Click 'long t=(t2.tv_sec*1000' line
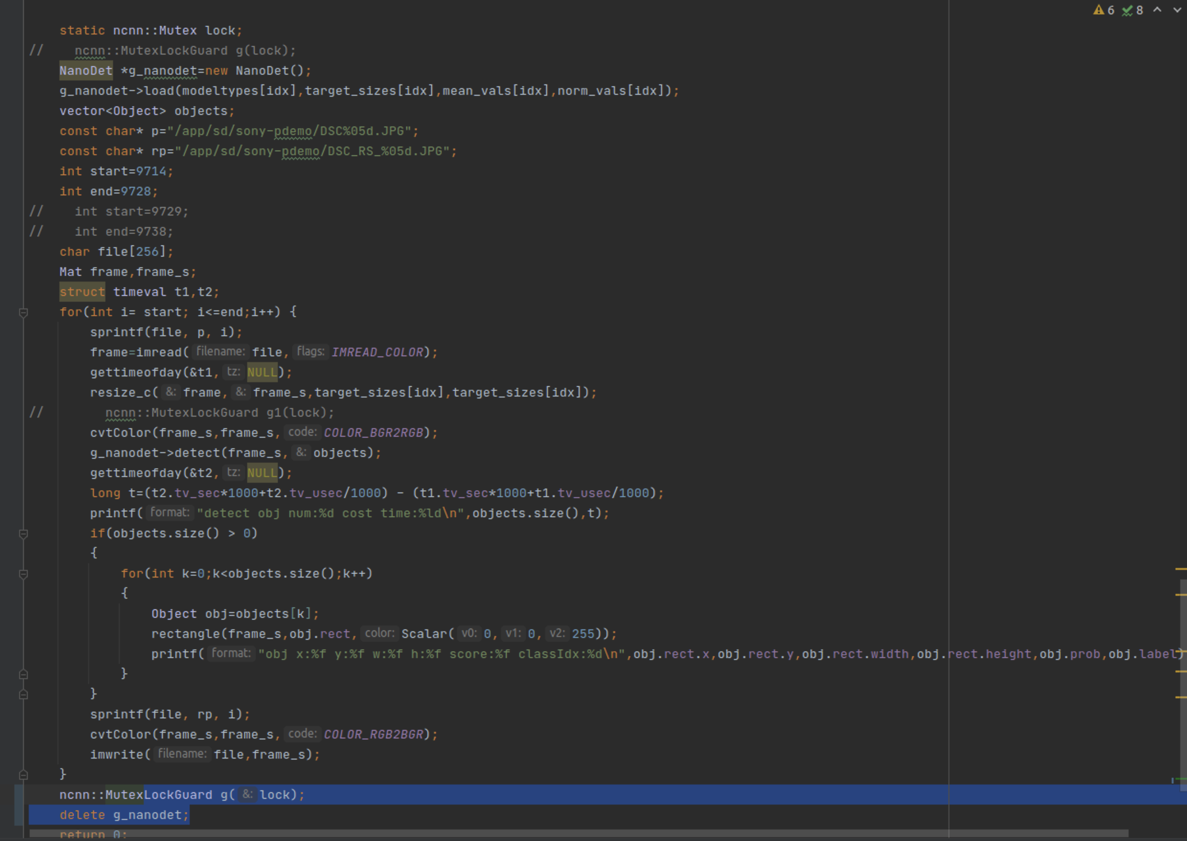The height and width of the screenshot is (841, 1187). 377,493
